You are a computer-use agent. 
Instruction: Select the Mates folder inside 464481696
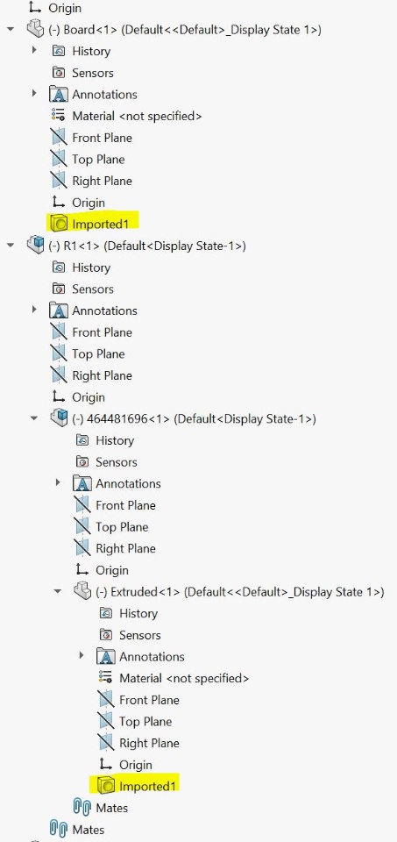[x=100, y=808]
